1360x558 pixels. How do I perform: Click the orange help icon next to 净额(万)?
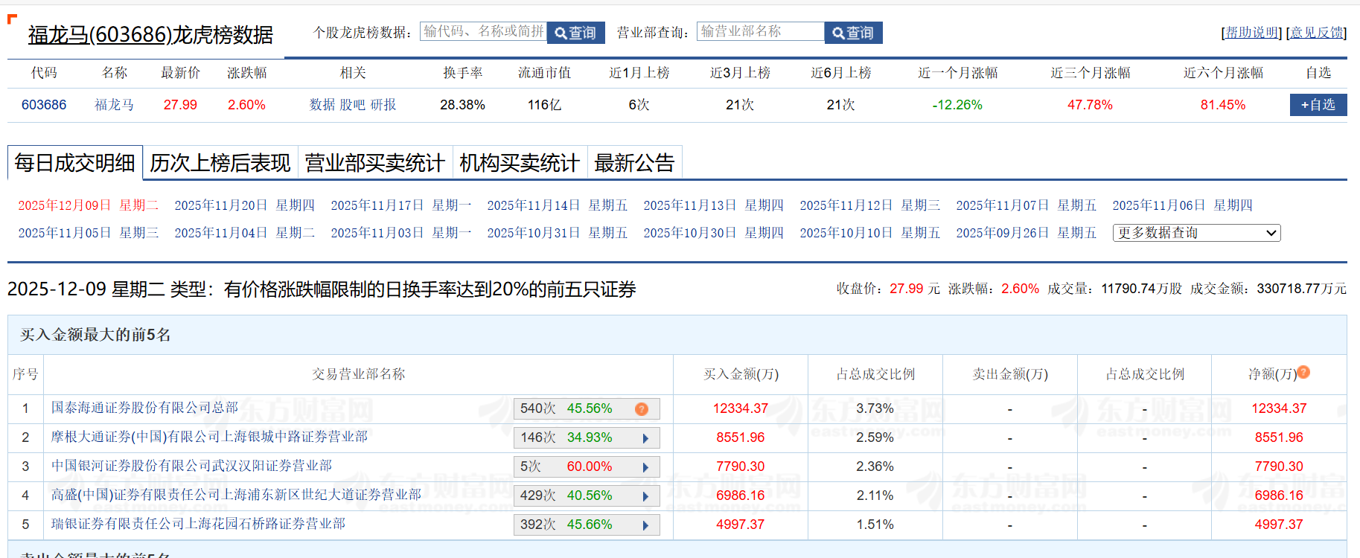[x=1303, y=372]
